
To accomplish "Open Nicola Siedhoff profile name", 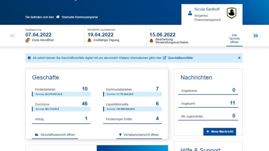I will (x=207, y=9).
